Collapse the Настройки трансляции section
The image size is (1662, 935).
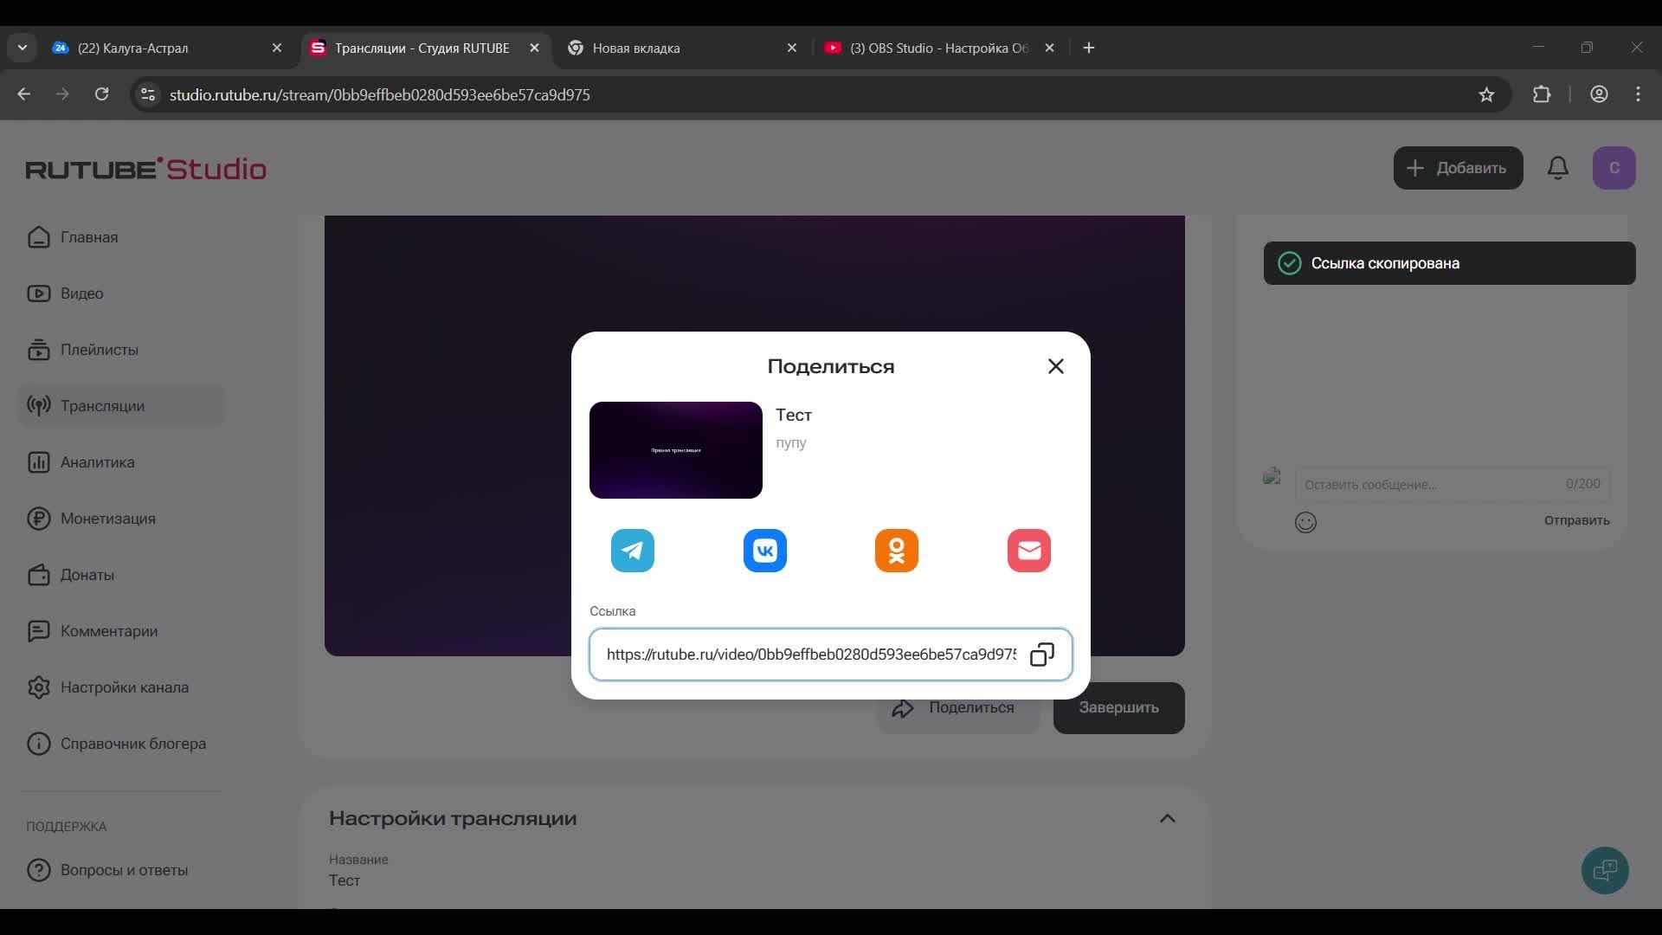pyautogui.click(x=1167, y=818)
